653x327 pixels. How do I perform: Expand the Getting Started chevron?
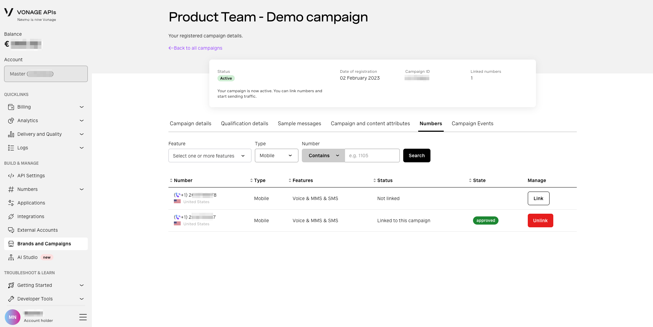tap(82, 285)
